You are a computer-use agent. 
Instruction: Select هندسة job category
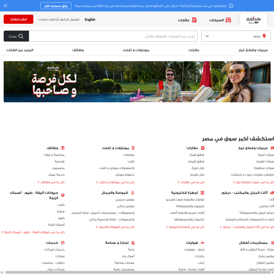point(60,161)
